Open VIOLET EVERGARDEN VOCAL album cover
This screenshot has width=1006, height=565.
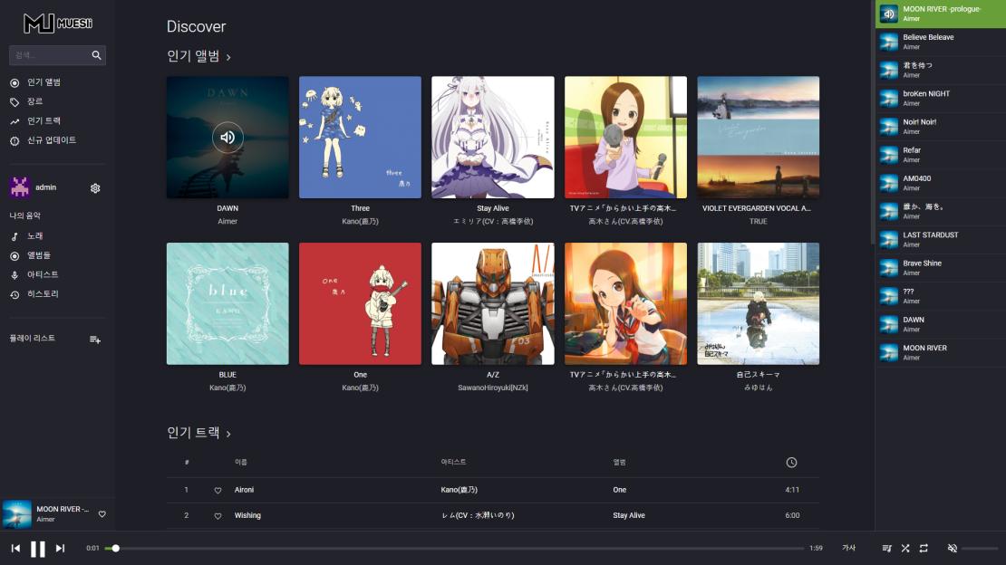tap(759, 138)
